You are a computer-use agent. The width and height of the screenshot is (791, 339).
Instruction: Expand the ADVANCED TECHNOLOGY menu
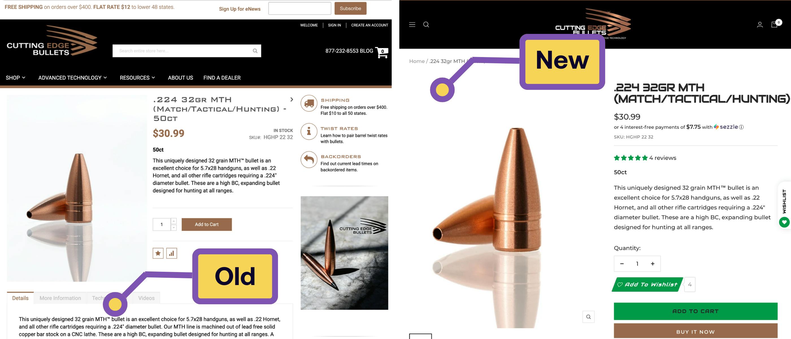point(73,78)
